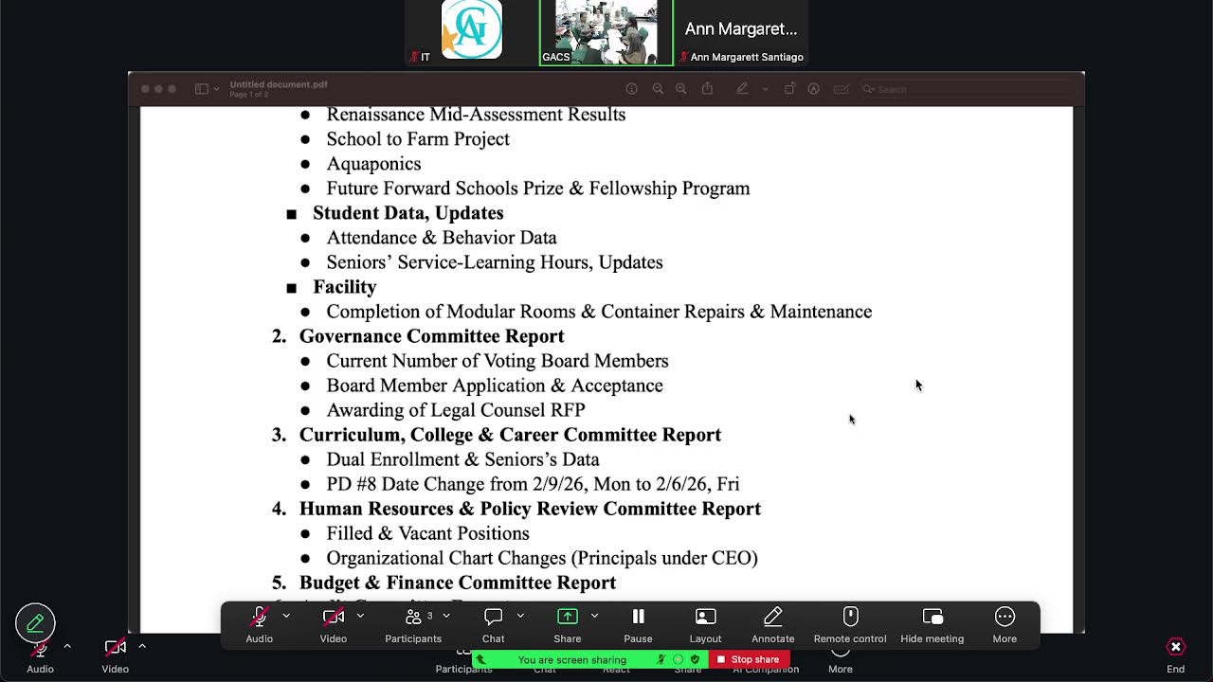Open More options in floating share toolbar

coord(1005,625)
